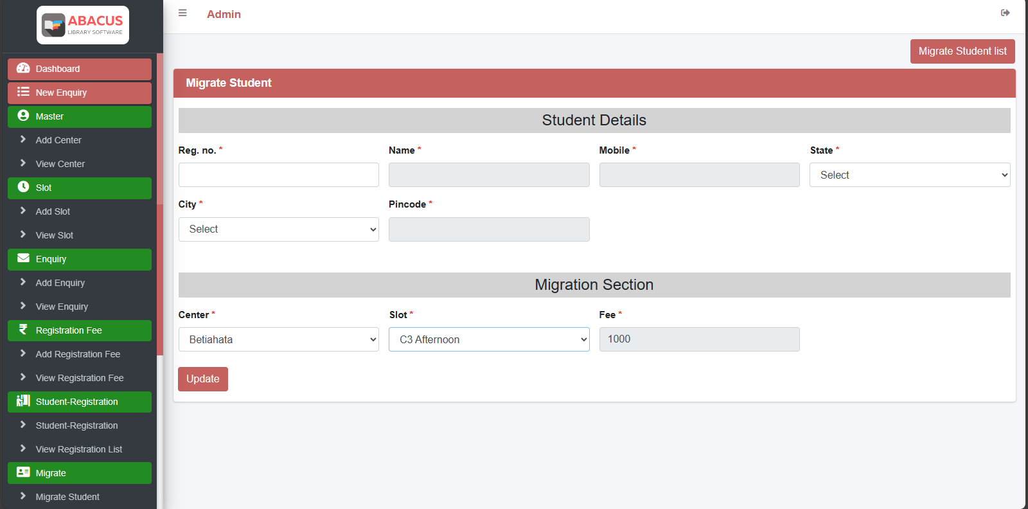The image size is (1028, 509).
Task: Expand the Slot menu section
Action: click(80, 188)
